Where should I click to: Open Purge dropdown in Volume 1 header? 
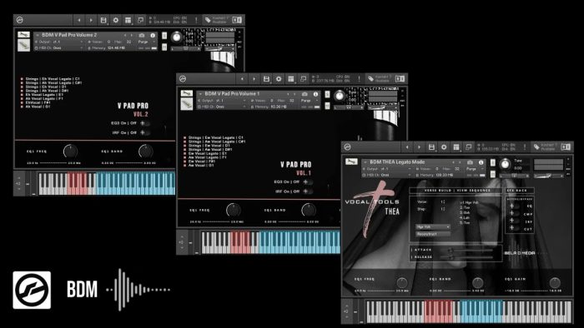coord(309,101)
